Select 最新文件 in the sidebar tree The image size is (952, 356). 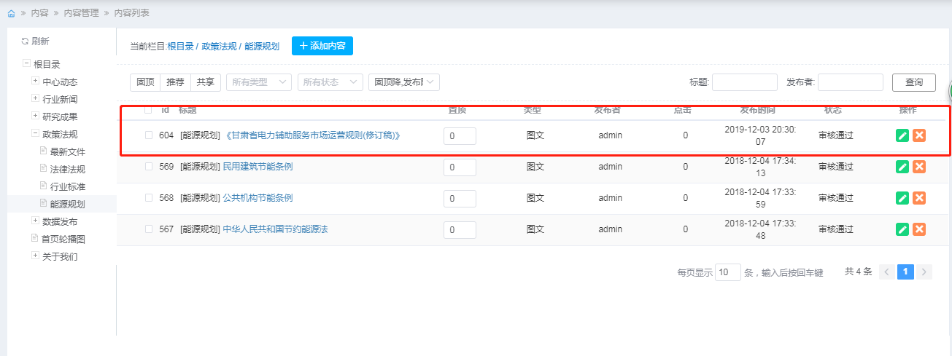(67, 151)
